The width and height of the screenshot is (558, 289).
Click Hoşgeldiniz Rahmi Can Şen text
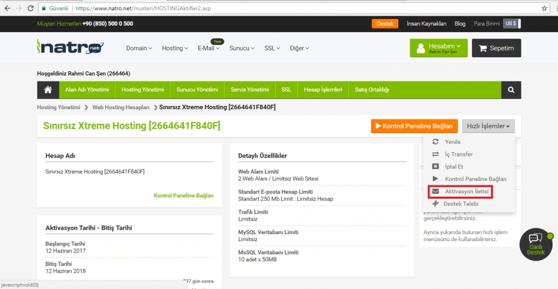(83, 73)
